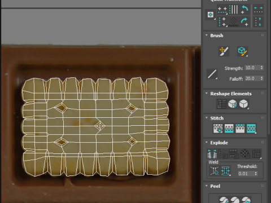Click the Weld Threshold value field

pos(246,174)
